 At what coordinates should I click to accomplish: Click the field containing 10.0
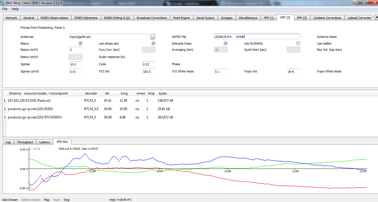(76, 64)
